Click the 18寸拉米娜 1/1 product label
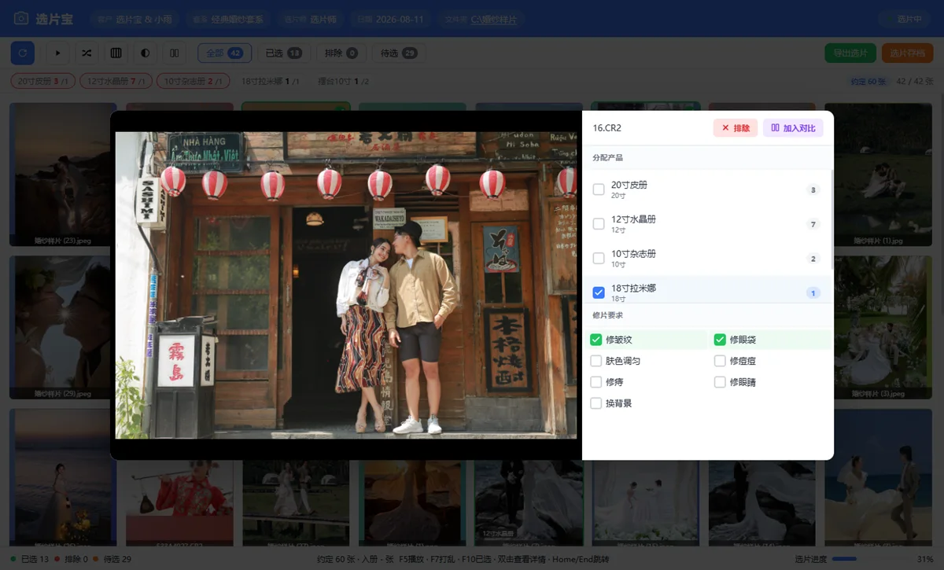Viewport: 944px width, 570px height. click(x=271, y=81)
